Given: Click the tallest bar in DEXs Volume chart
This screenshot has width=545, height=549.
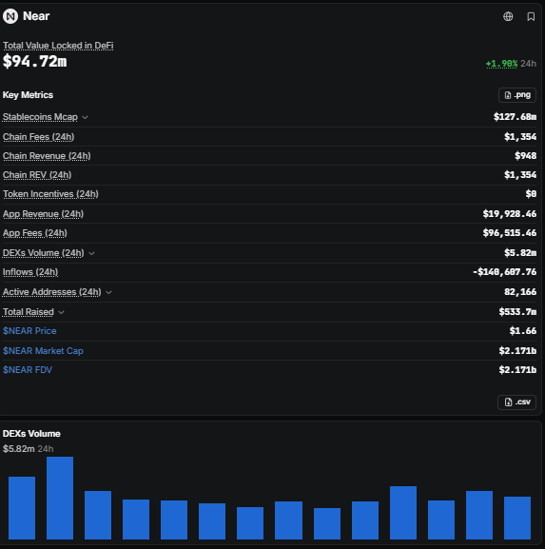Looking at the screenshot, I should [x=60, y=498].
